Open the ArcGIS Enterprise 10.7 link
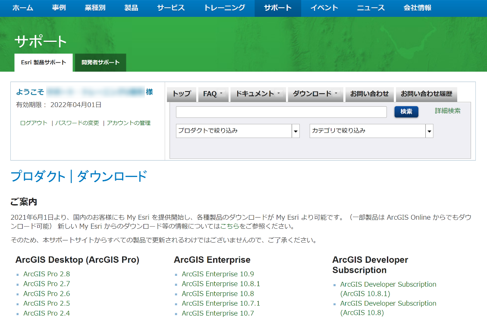 pos(218,313)
